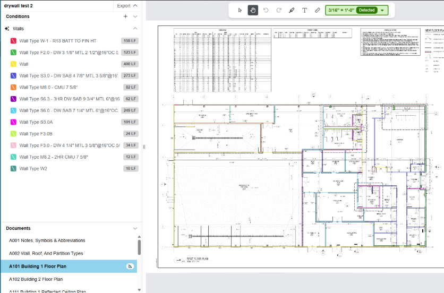Click the orange swatch for Wall Type M8.0

pyautogui.click(x=13, y=87)
